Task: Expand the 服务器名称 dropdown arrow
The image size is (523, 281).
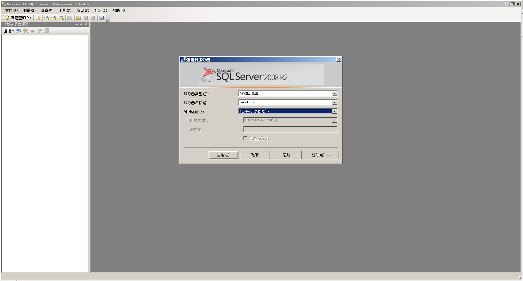Action: tap(335, 102)
